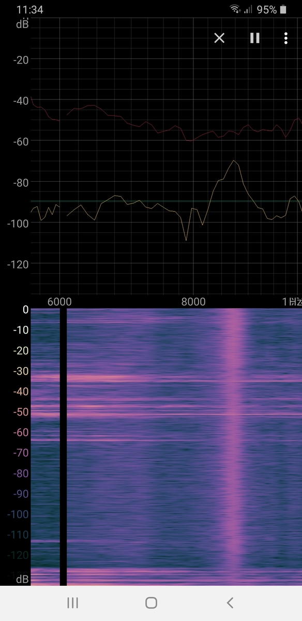Image resolution: width=302 pixels, height=621 pixels.
Task: Tap the X close icon above the graph
Action: (219, 38)
